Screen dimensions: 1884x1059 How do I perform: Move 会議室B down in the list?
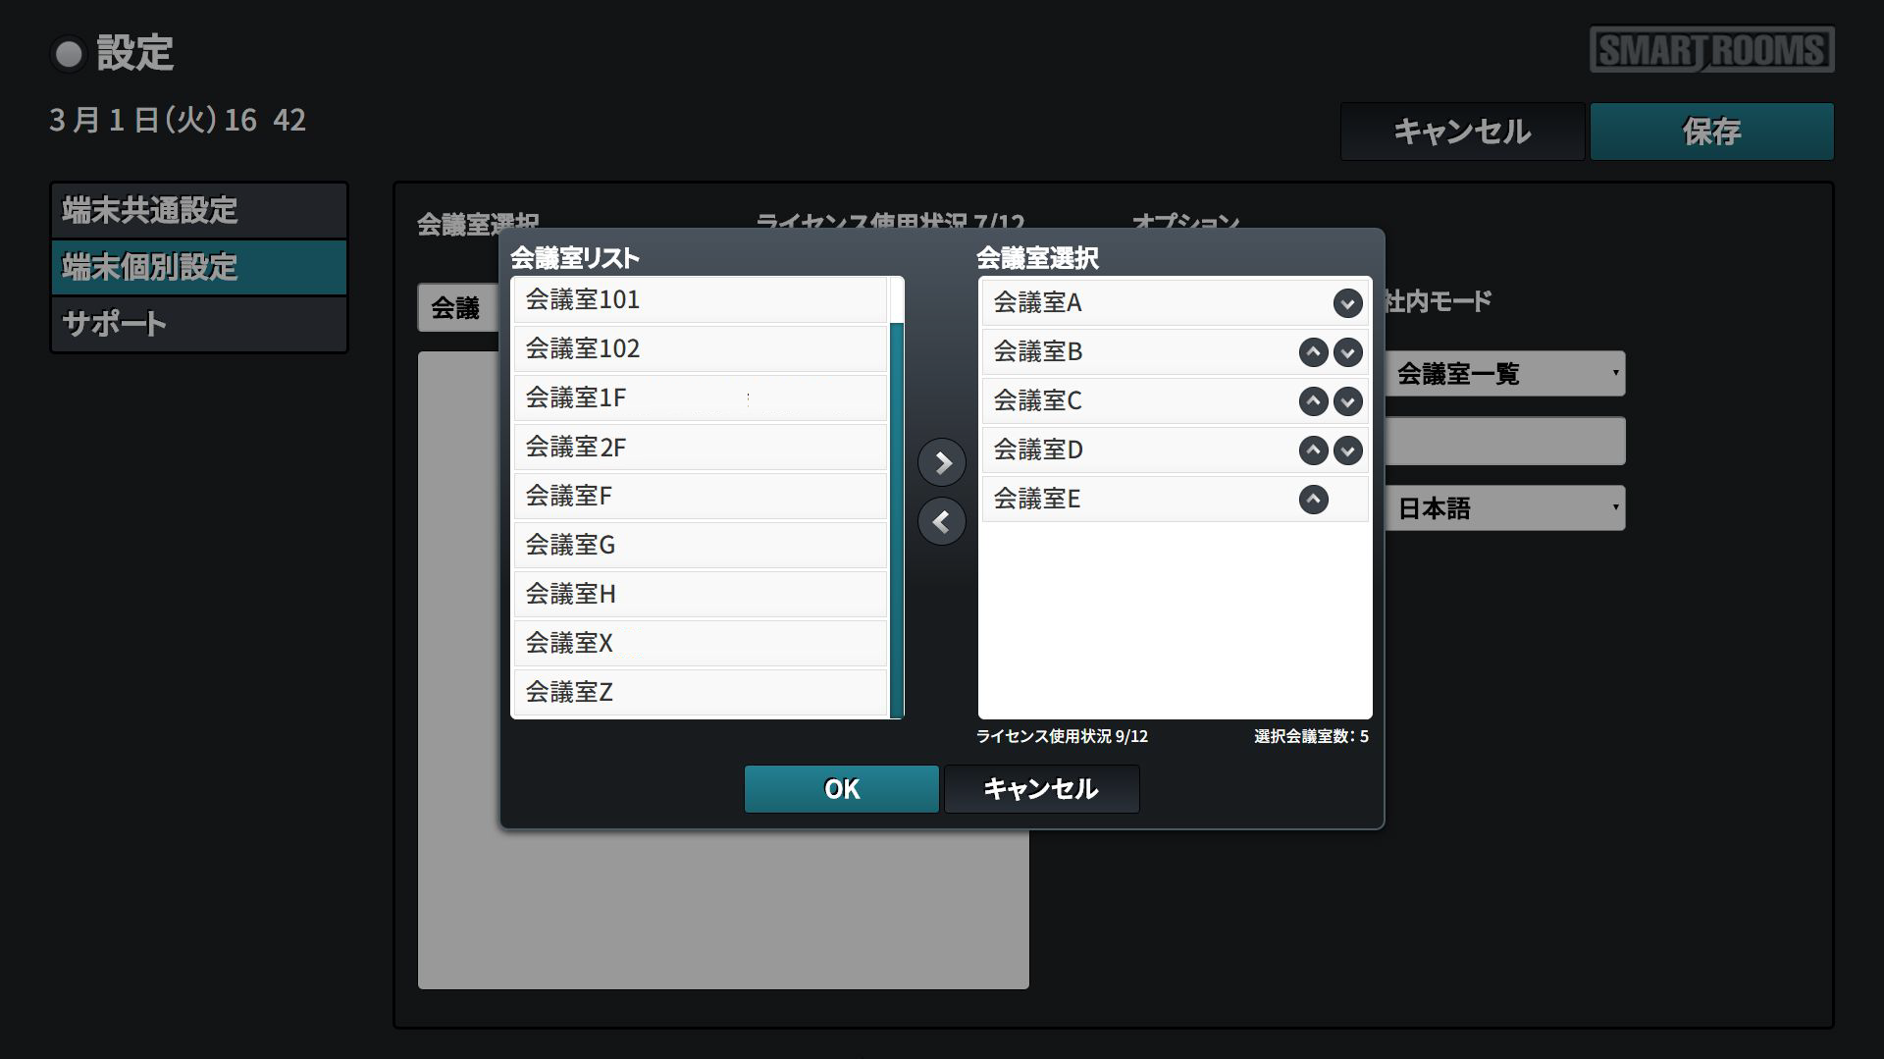click(x=1347, y=352)
